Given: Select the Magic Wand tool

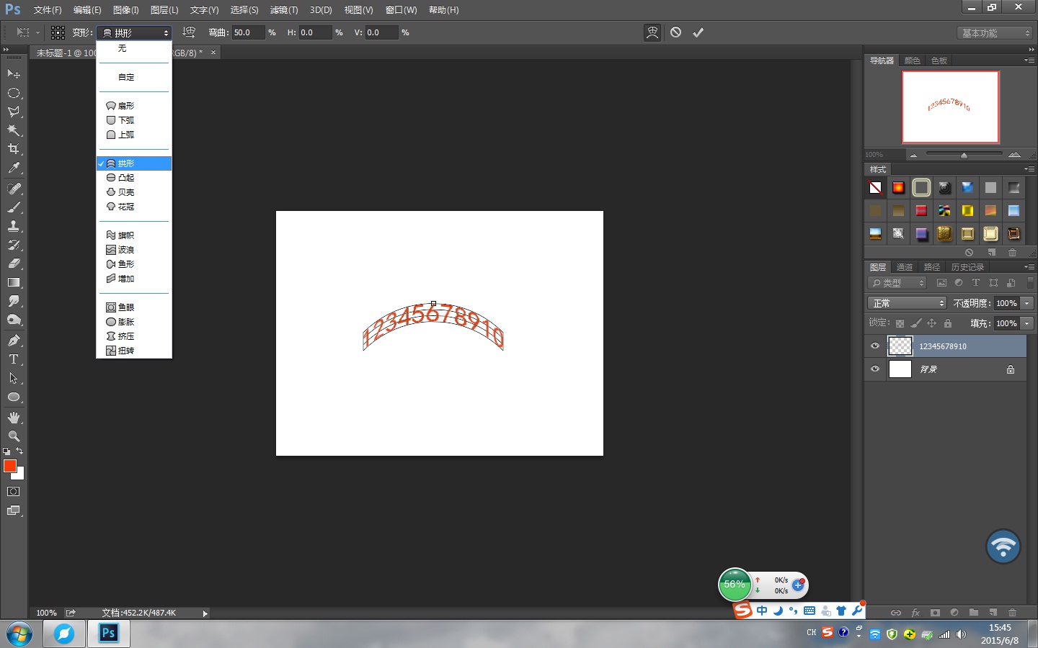Looking at the screenshot, I should [14, 130].
